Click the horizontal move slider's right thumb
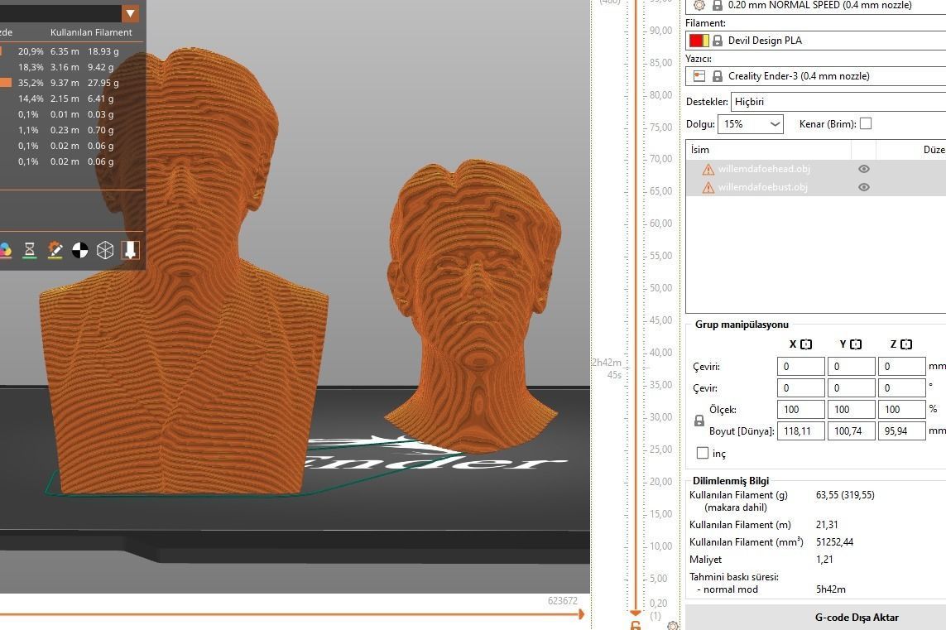946x630 pixels. [581, 614]
